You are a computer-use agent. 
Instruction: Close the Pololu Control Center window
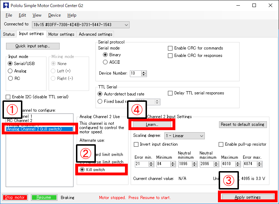(x=270, y=6)
